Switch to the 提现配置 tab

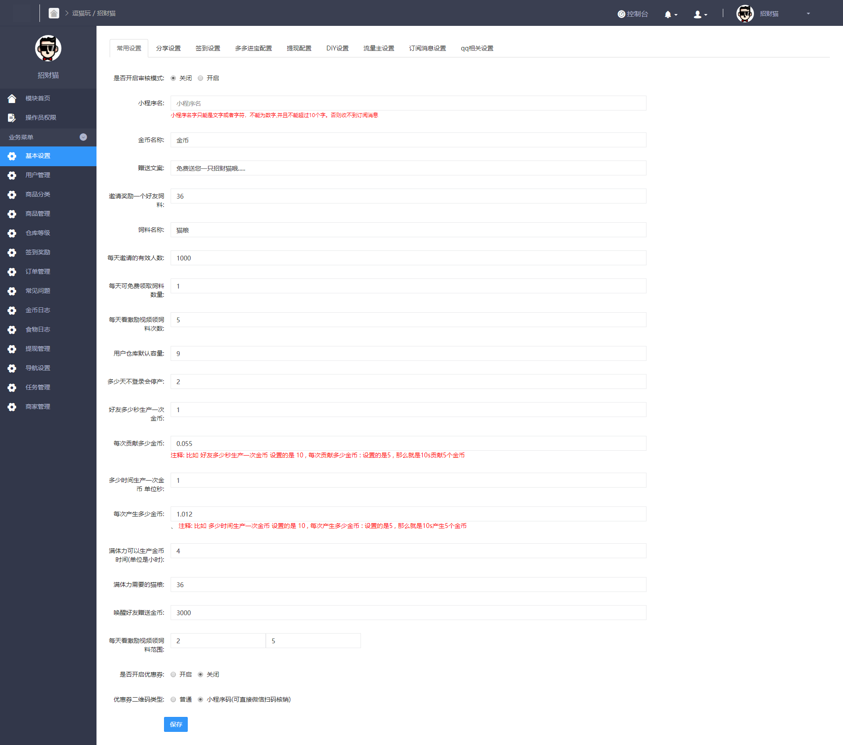(x=299, y=48)
